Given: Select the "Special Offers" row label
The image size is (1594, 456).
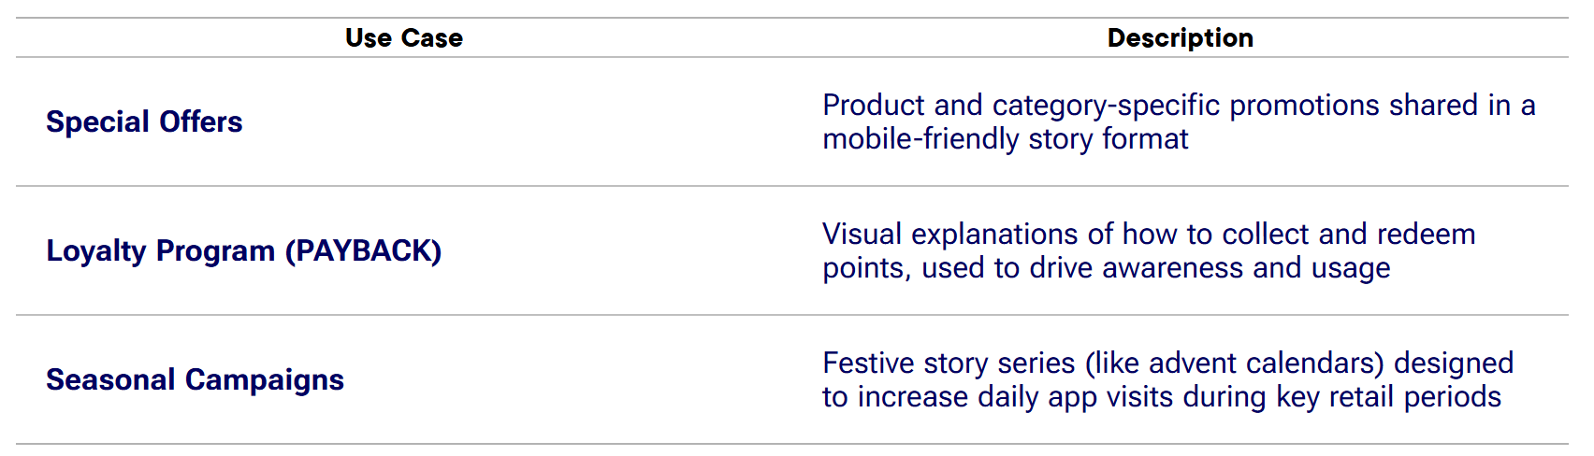Looking at the screenshot, I should point(144,122).
